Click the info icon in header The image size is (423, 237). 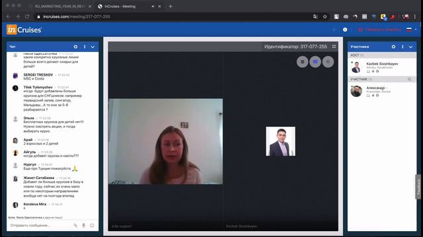[345, 30]
